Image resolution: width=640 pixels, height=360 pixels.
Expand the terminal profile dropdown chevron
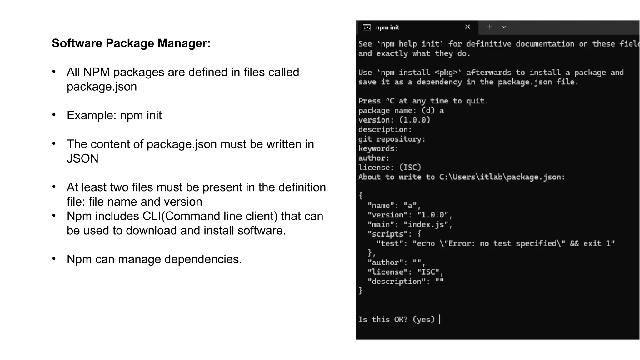504,27
